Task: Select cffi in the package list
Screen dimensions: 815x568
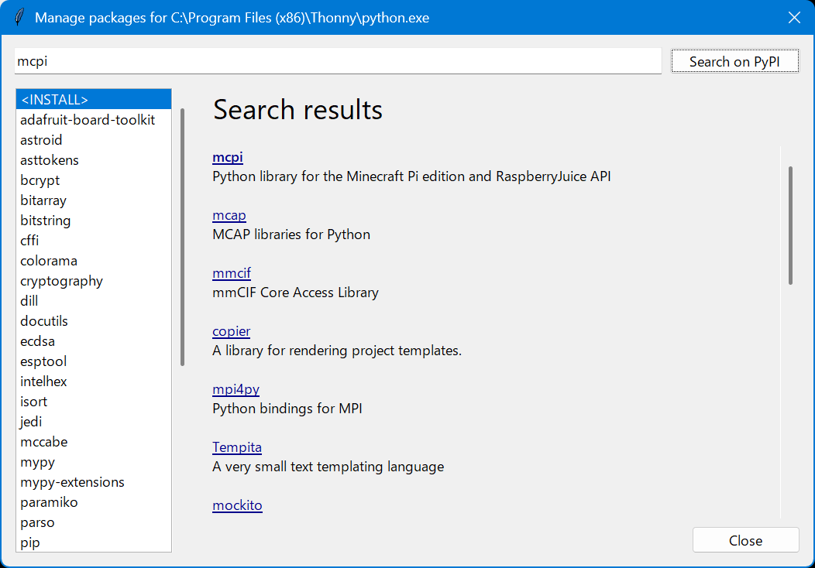Action: [94, 241]
